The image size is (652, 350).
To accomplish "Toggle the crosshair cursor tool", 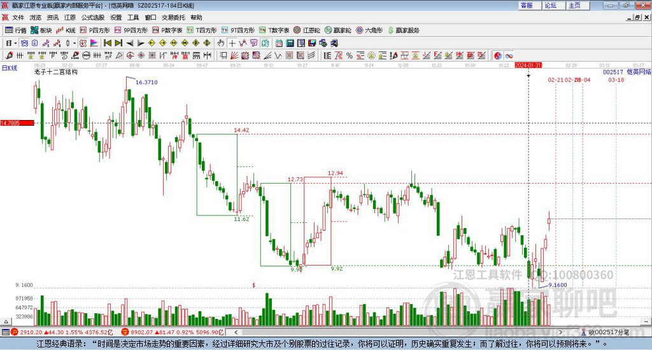I will pyautogui.click(x=232, y=43).
